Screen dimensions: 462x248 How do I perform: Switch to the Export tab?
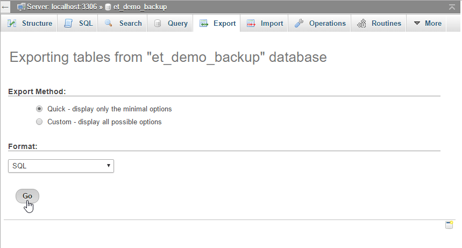[218, 24]
